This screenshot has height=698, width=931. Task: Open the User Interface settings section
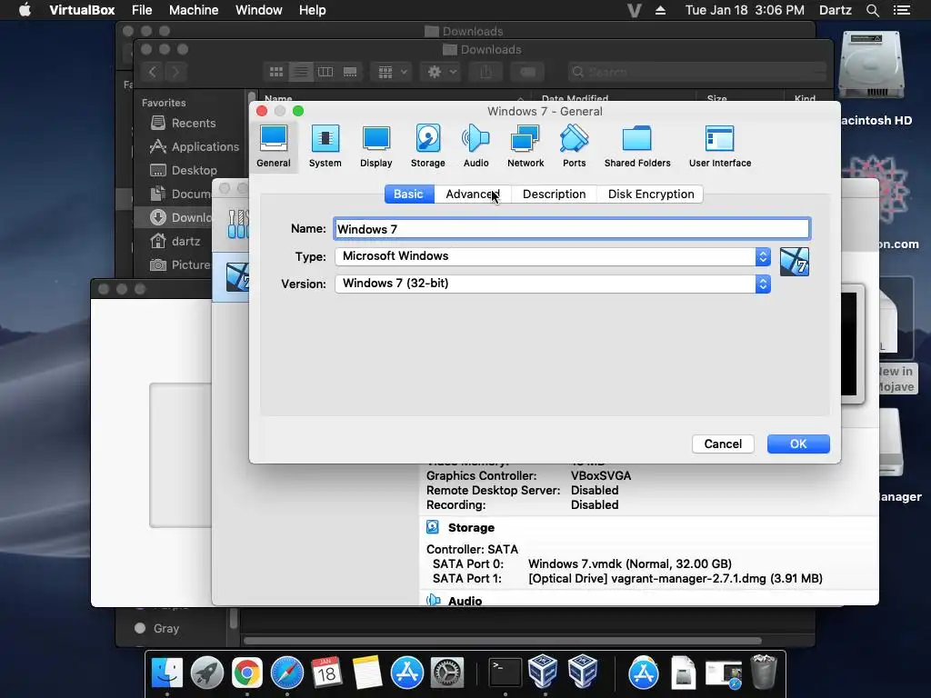pyautogui.click(x=720, y=146)
